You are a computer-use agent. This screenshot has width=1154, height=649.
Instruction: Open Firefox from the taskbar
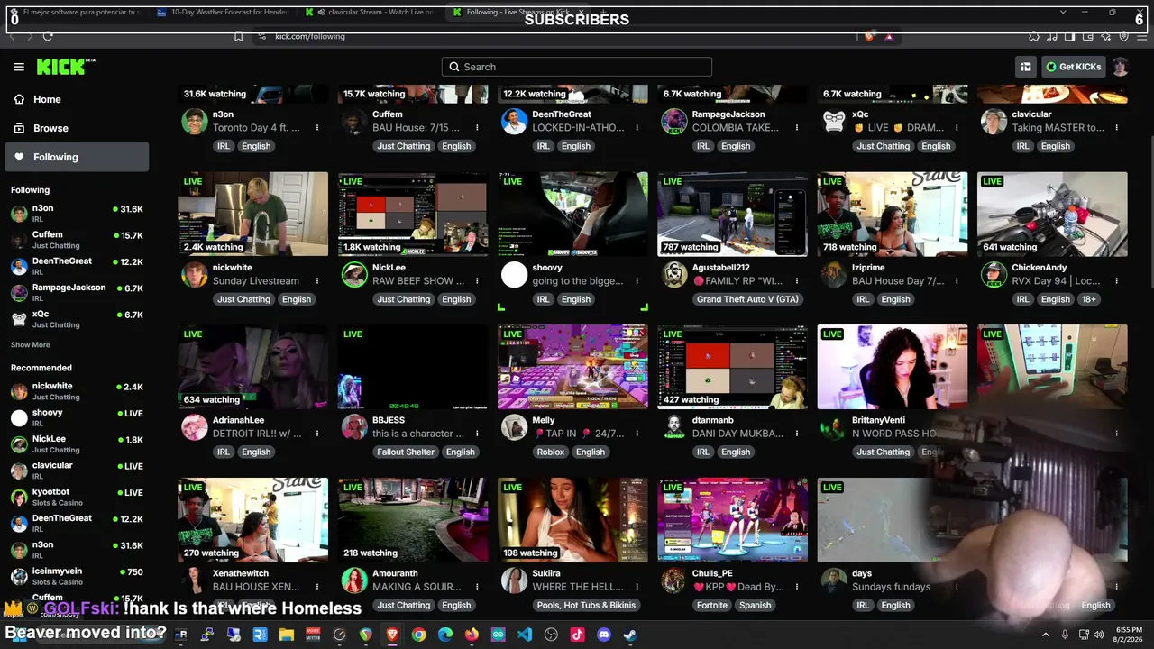(472, 635)
